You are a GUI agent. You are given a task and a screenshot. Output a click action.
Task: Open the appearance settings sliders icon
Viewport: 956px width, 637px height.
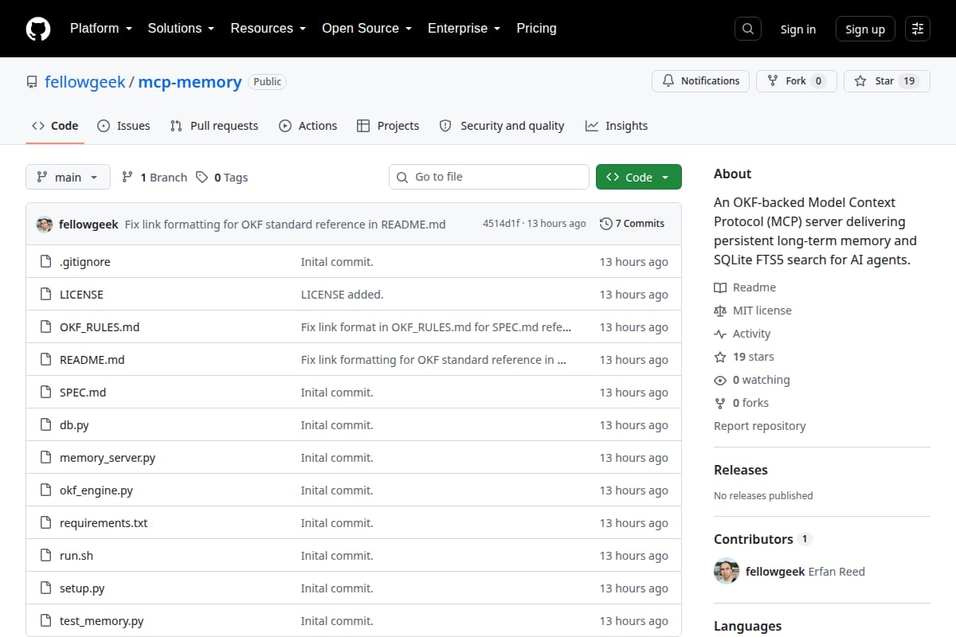[x=918, y=29]
